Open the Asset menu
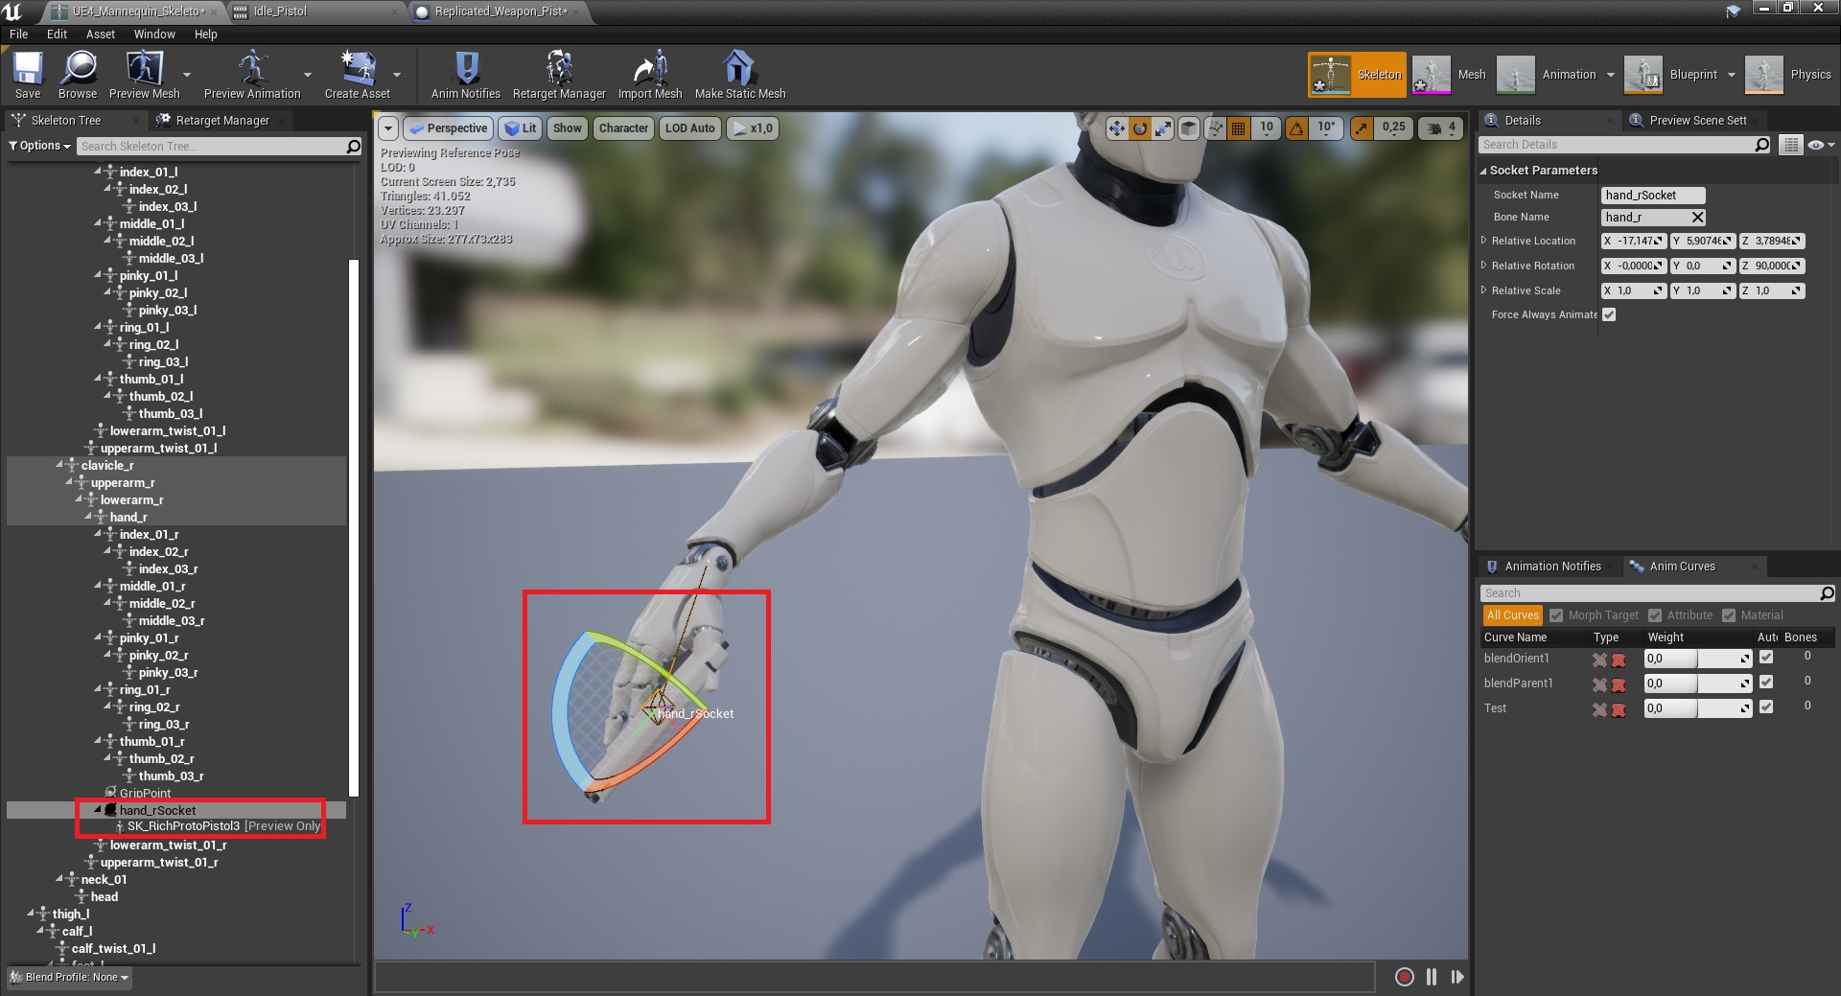Image resolution: width=1841 pixels, height=996 pixels. pos(100,35)
